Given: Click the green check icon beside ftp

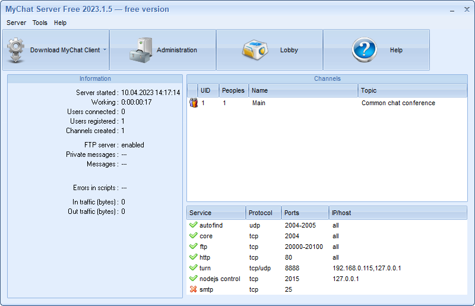Looking at the screenshot, I should click(x=194, y=246).
